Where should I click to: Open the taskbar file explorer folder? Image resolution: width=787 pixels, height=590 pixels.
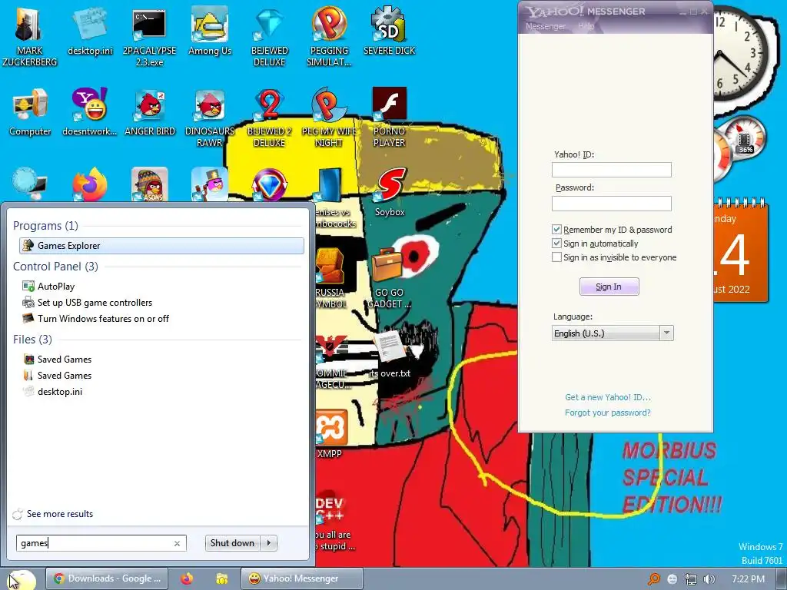tap(221, 578)
